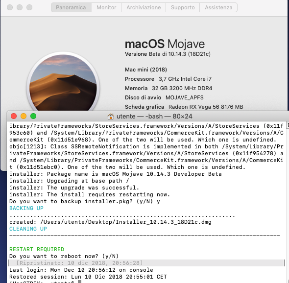Click the 'Last login: Mon Dec 10' line
This screenshot has width=289, height=283.
point(81,270)
